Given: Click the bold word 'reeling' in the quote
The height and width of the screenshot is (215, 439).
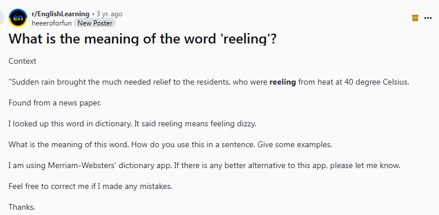Looking at the screenshot, I should point(282,82).
